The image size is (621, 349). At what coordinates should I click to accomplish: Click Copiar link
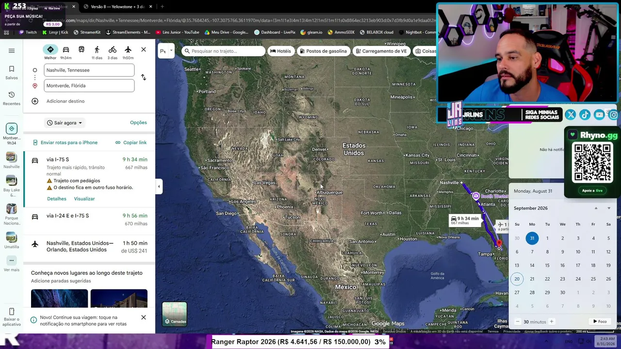(131, 143)
